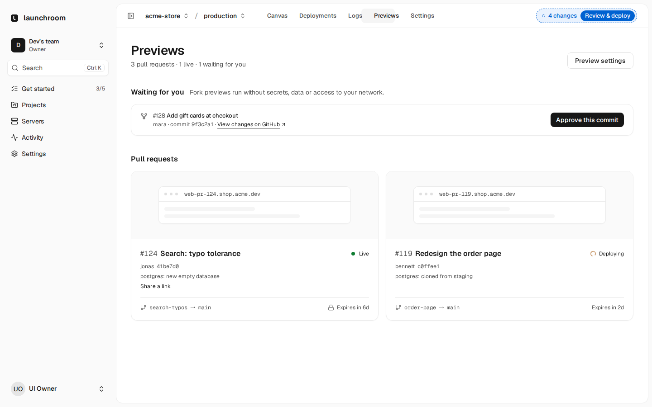Screen dimensions: 652x407
Task: Click the launchroom logo icon
Action: click(x=14, y=18)
